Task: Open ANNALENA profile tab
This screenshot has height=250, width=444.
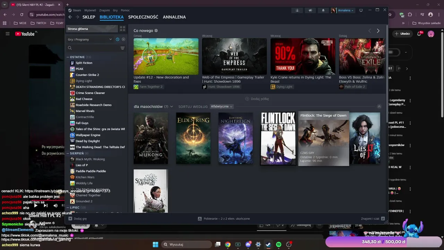Action: coord(174,17)
